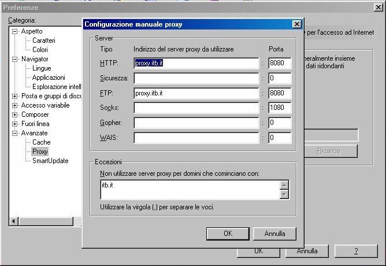Expand the Composer category

click(15, 114)
